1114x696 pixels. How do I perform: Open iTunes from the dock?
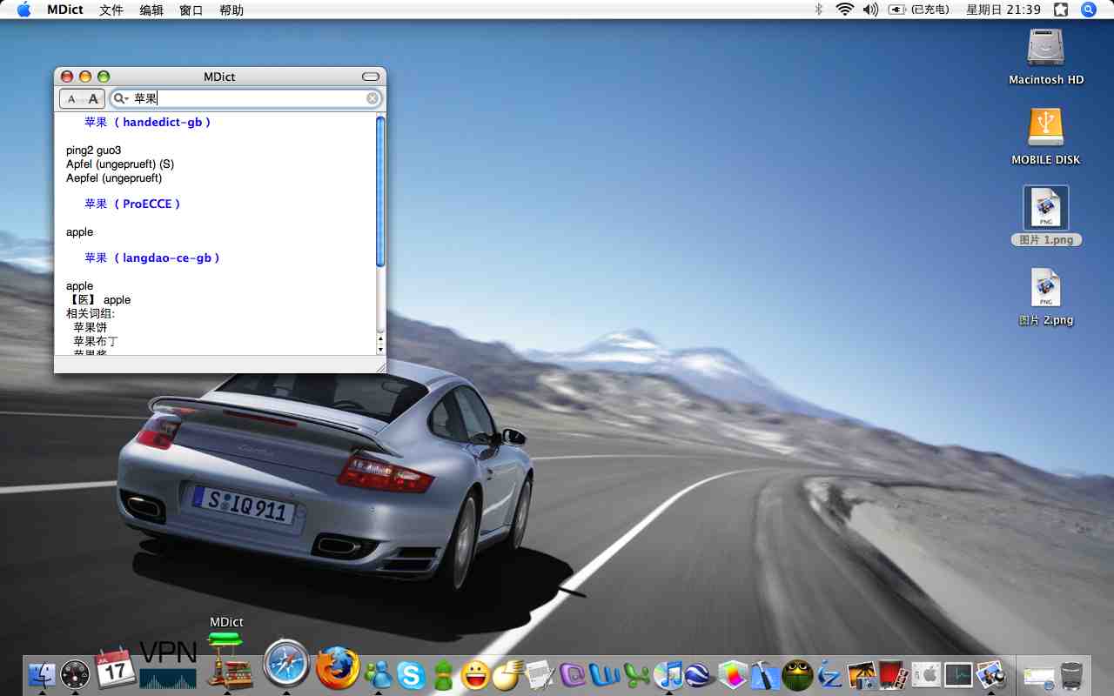point(668,675)
